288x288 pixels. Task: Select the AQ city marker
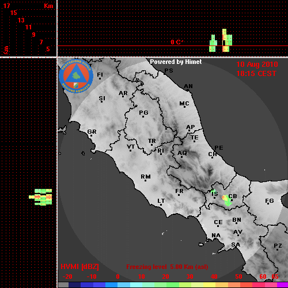(x=181, y=157)
